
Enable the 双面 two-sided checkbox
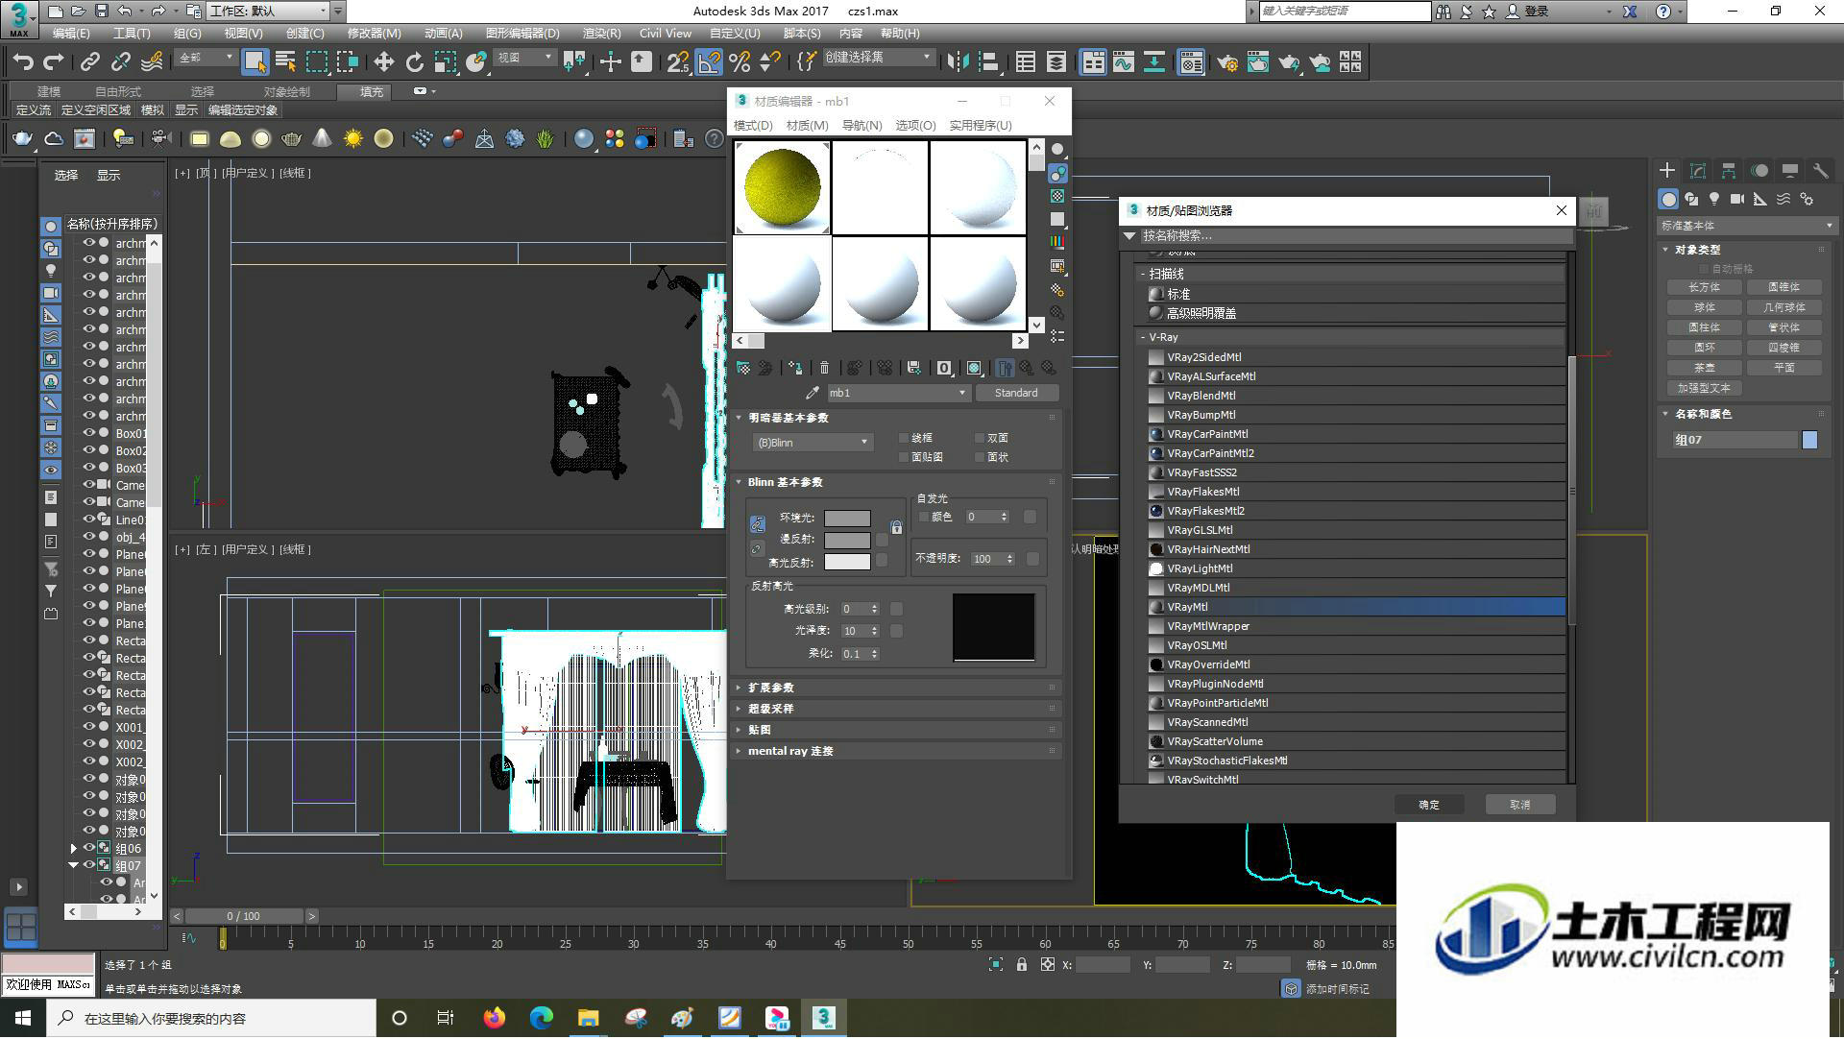[980, 438]
